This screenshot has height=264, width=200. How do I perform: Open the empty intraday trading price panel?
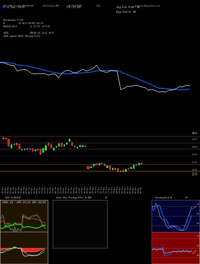click(80, 224)
